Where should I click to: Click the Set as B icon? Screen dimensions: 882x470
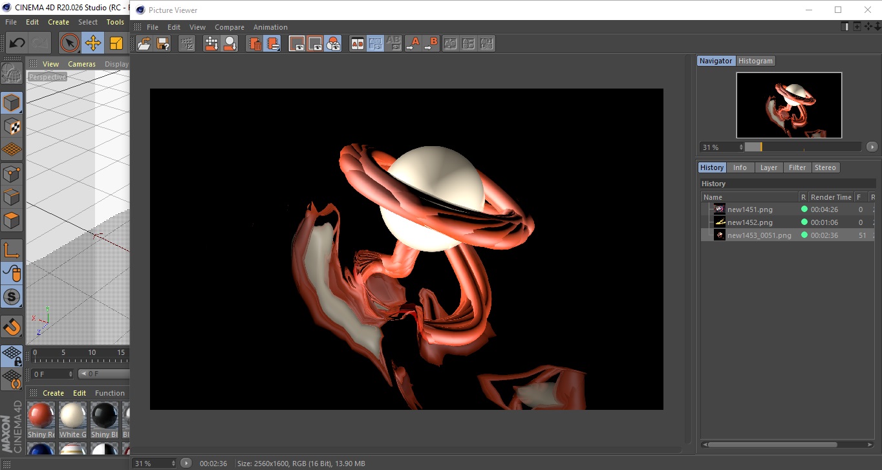pyautogui.click(x=431, y=43)
